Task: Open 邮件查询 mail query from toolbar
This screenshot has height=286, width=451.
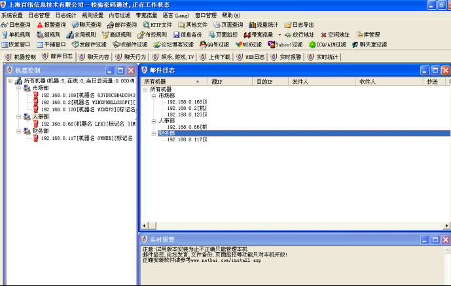Action: (x=122, y=25)
